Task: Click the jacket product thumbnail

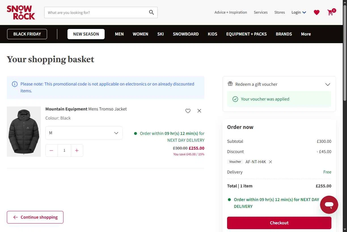Action: (x=24, y=131)
